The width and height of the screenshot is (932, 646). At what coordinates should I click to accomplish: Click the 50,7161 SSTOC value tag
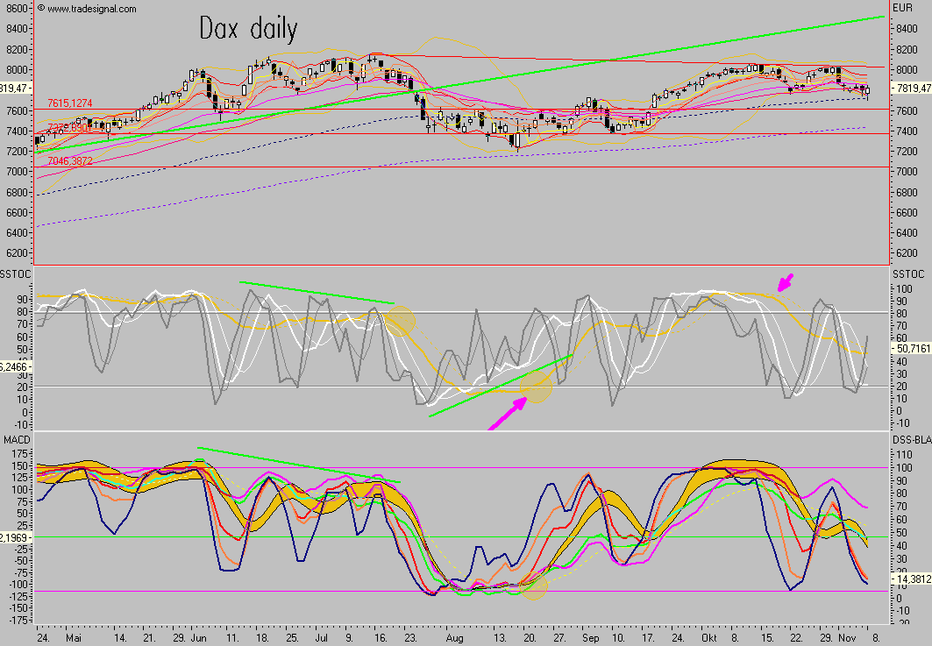click(x=909, y=349)
